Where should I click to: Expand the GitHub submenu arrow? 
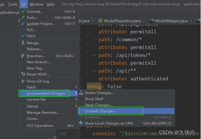76,106
